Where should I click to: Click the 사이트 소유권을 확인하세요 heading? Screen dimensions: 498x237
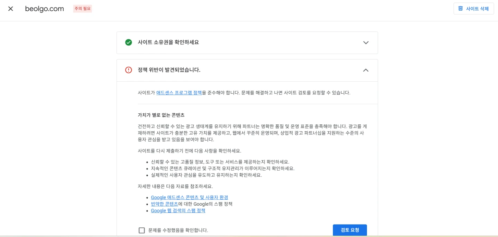point(168,42)
